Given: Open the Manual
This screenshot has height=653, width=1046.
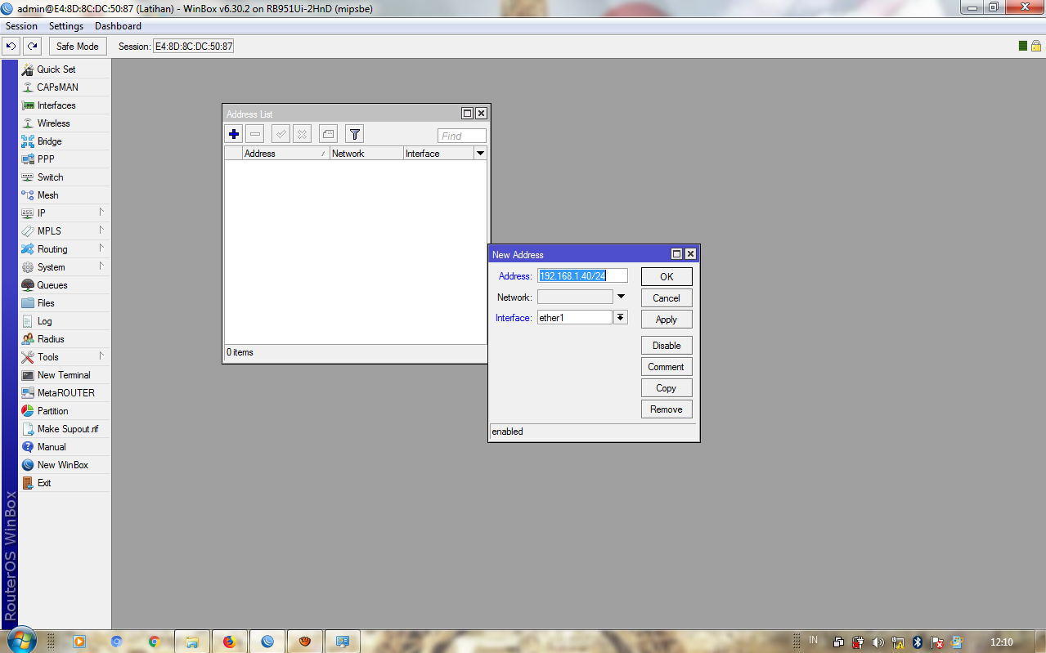Looking at the screenshot, I should click(x=65, y=447).
